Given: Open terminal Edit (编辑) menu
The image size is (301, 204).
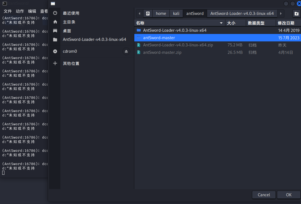Looking at the screenshot, I should (32, 11).
